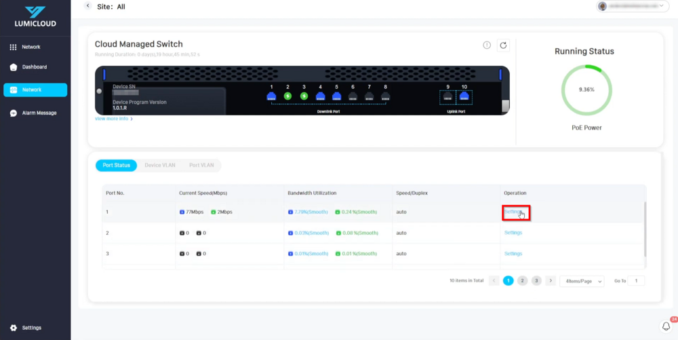Switch to the Port VLAN tab
The height and width of the screenshot is (340, 678).
click(x=201, y=165)
